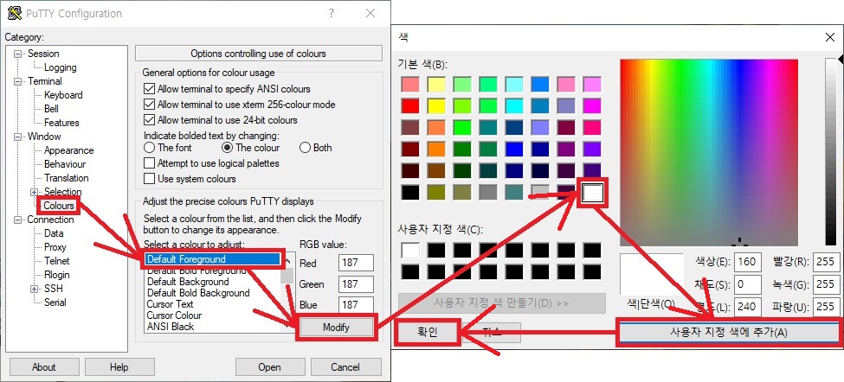Click the PuTTY icon in the title bar
844x382 pixels.
click(x=15, y=13)
